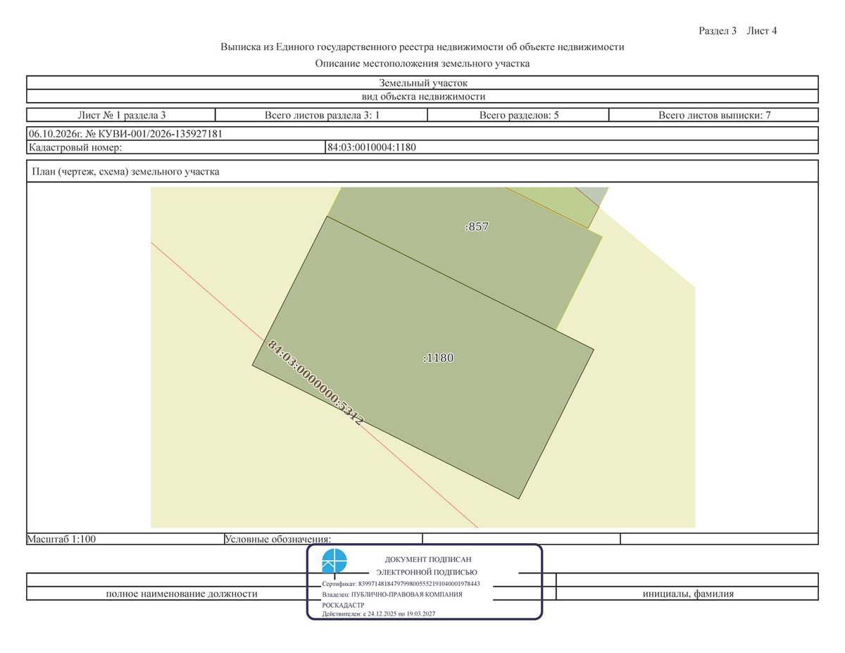Select the "Раздел 3" text in the page header
This screenshot has height=653, width=845.
pos(718,30)
